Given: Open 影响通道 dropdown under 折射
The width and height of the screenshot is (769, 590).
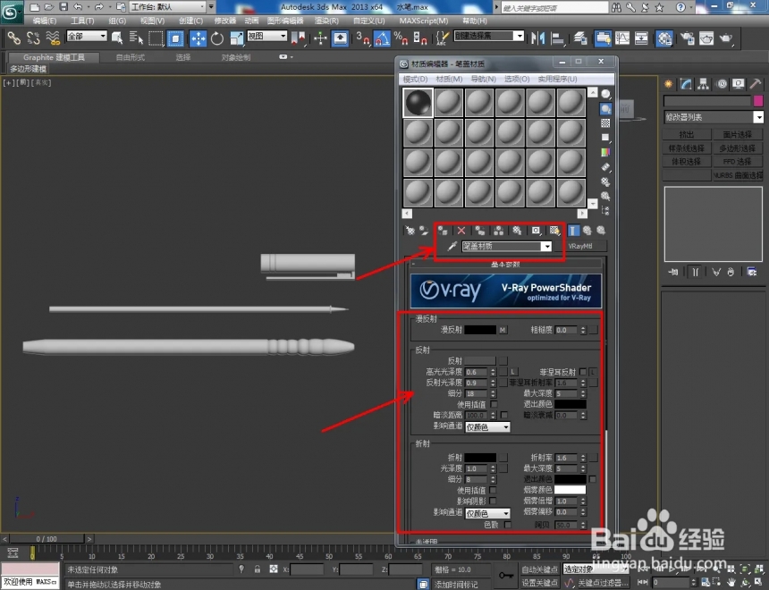Looking at the screenshot, I should click(x=488, y=513).
